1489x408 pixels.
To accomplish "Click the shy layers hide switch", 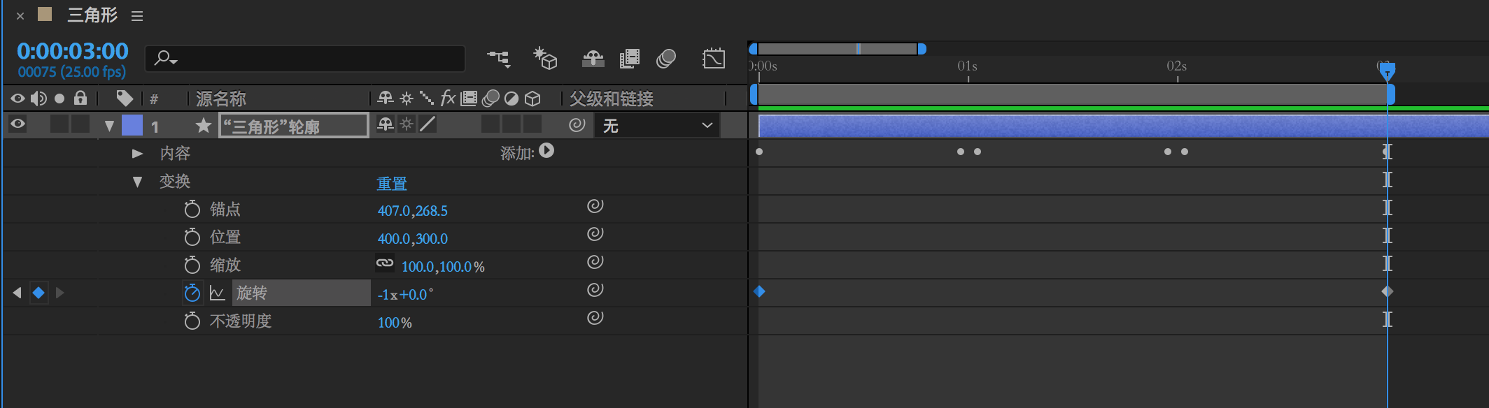I will coord(593,59).
